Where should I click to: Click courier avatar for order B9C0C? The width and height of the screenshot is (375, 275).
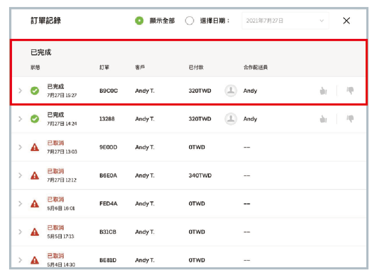pyautogui.click(x=231, y=91)
